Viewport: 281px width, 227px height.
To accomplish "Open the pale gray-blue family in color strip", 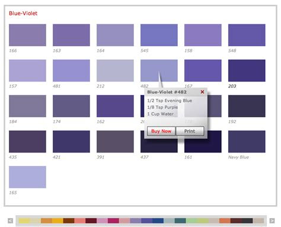I will click(x=169, y=220).
